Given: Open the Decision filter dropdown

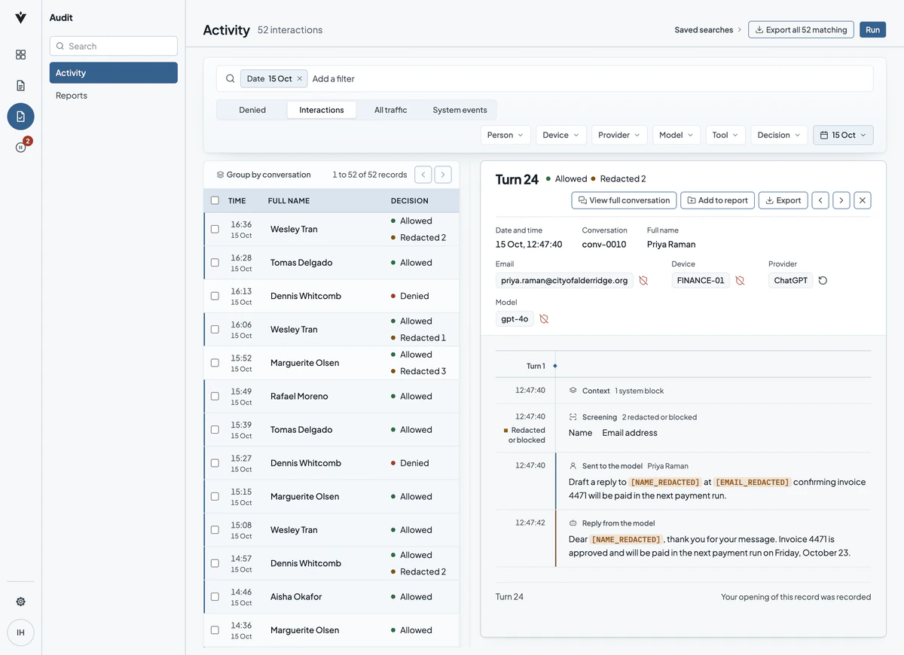Looking at the screenshot, I should 779,136.
